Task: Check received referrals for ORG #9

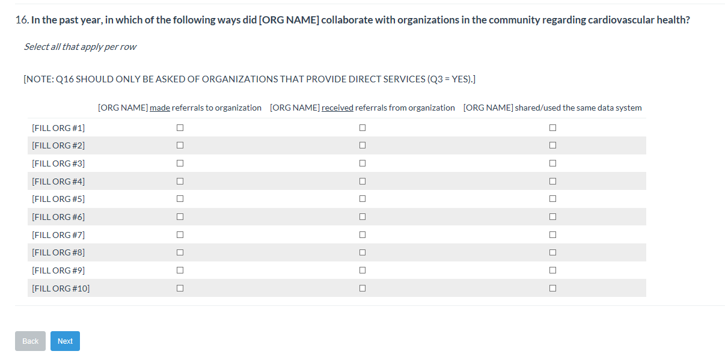Action: pos(362,270)
